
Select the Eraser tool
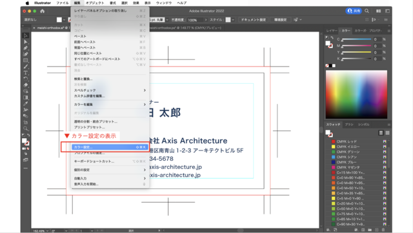point(26,85)
